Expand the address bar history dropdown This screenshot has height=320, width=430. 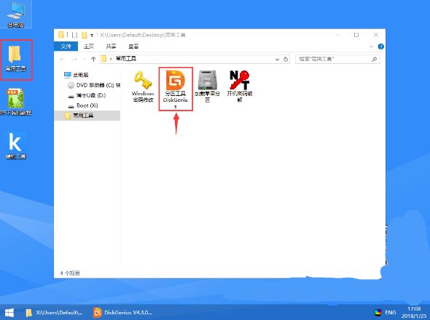click(277, 60)
